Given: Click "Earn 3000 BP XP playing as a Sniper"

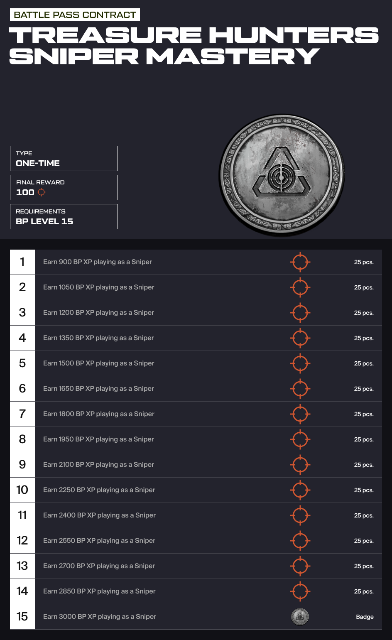Looking at the screenshot, I should [100, 617].
